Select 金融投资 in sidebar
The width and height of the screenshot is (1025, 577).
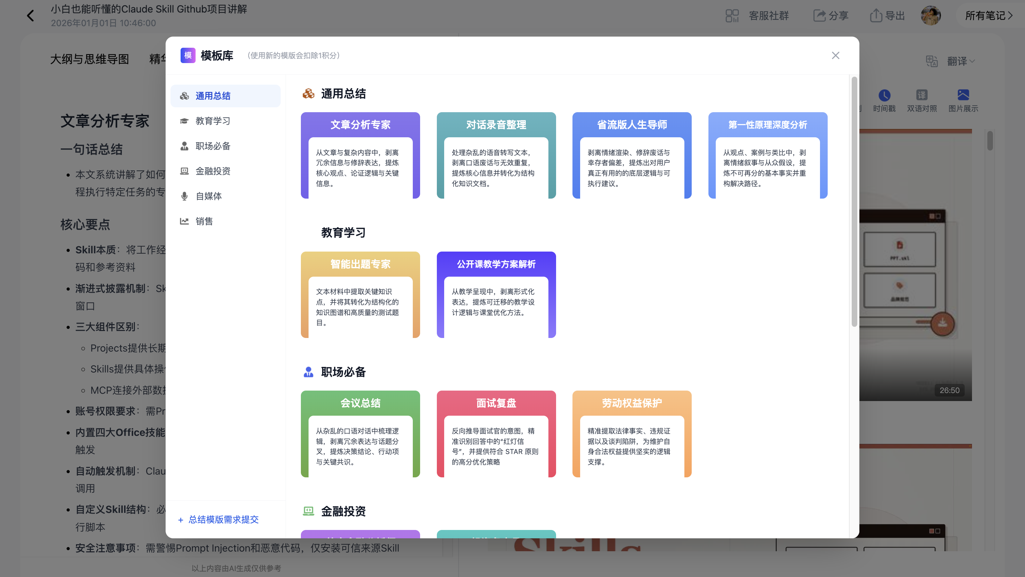[225, 171]
